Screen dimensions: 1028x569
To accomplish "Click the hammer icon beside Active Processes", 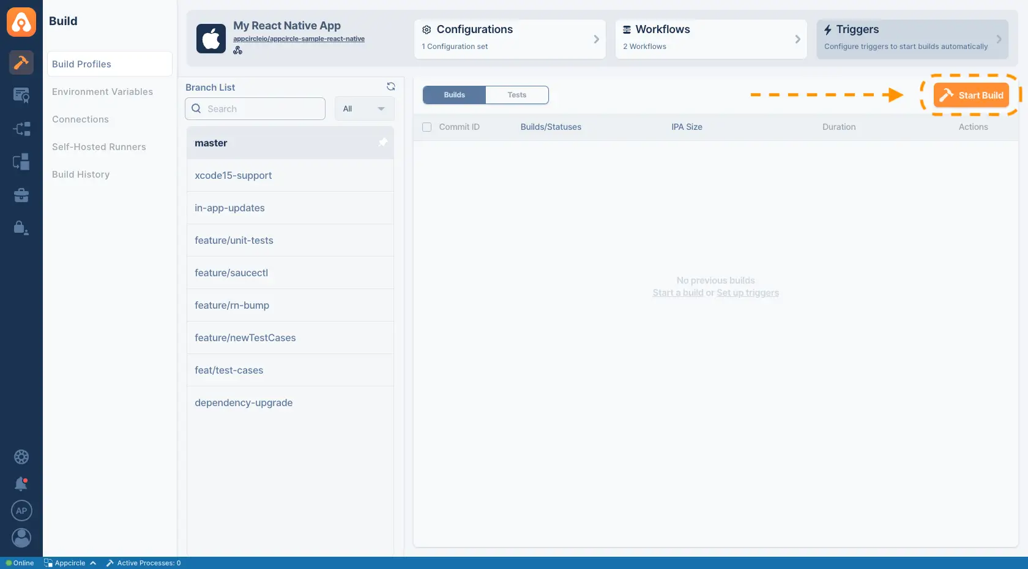I will click(x=110, y=563).
